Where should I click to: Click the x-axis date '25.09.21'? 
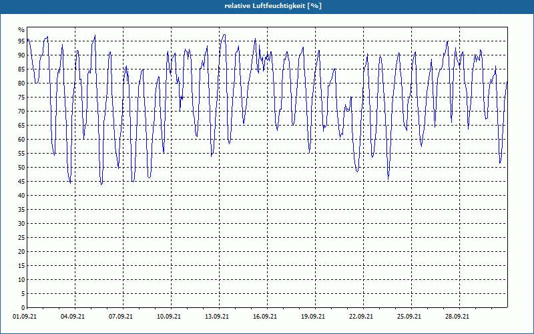click(x=409, y=317)
